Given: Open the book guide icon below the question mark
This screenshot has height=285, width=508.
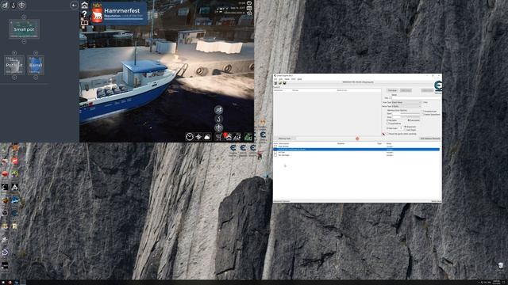Looking at the screenshot, I should point(85,23).
